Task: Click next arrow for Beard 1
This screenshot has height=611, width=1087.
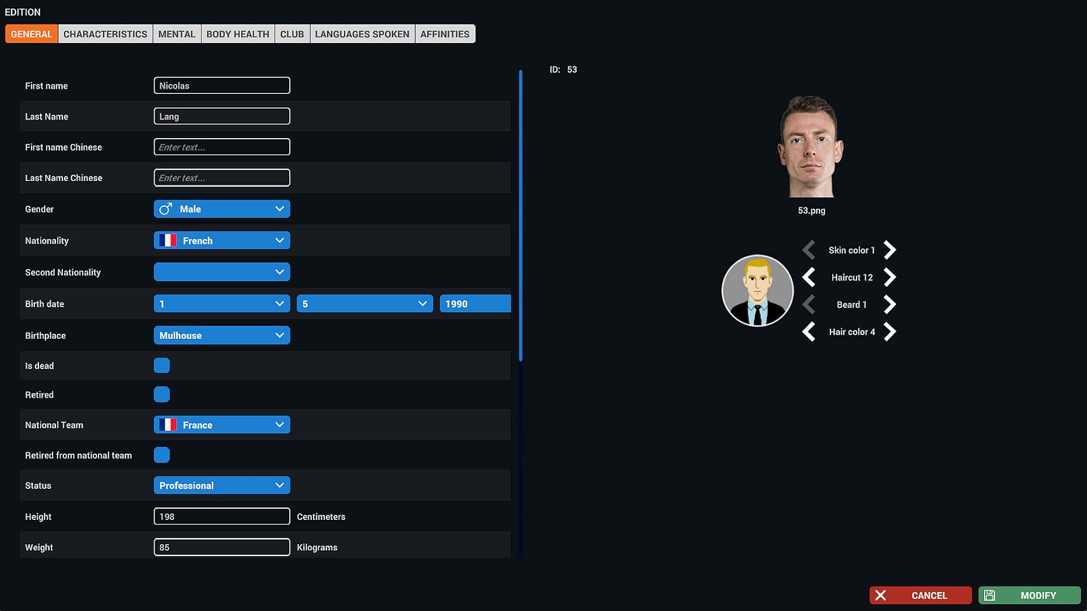Action: pyautogui.click(x=890, y=304)
